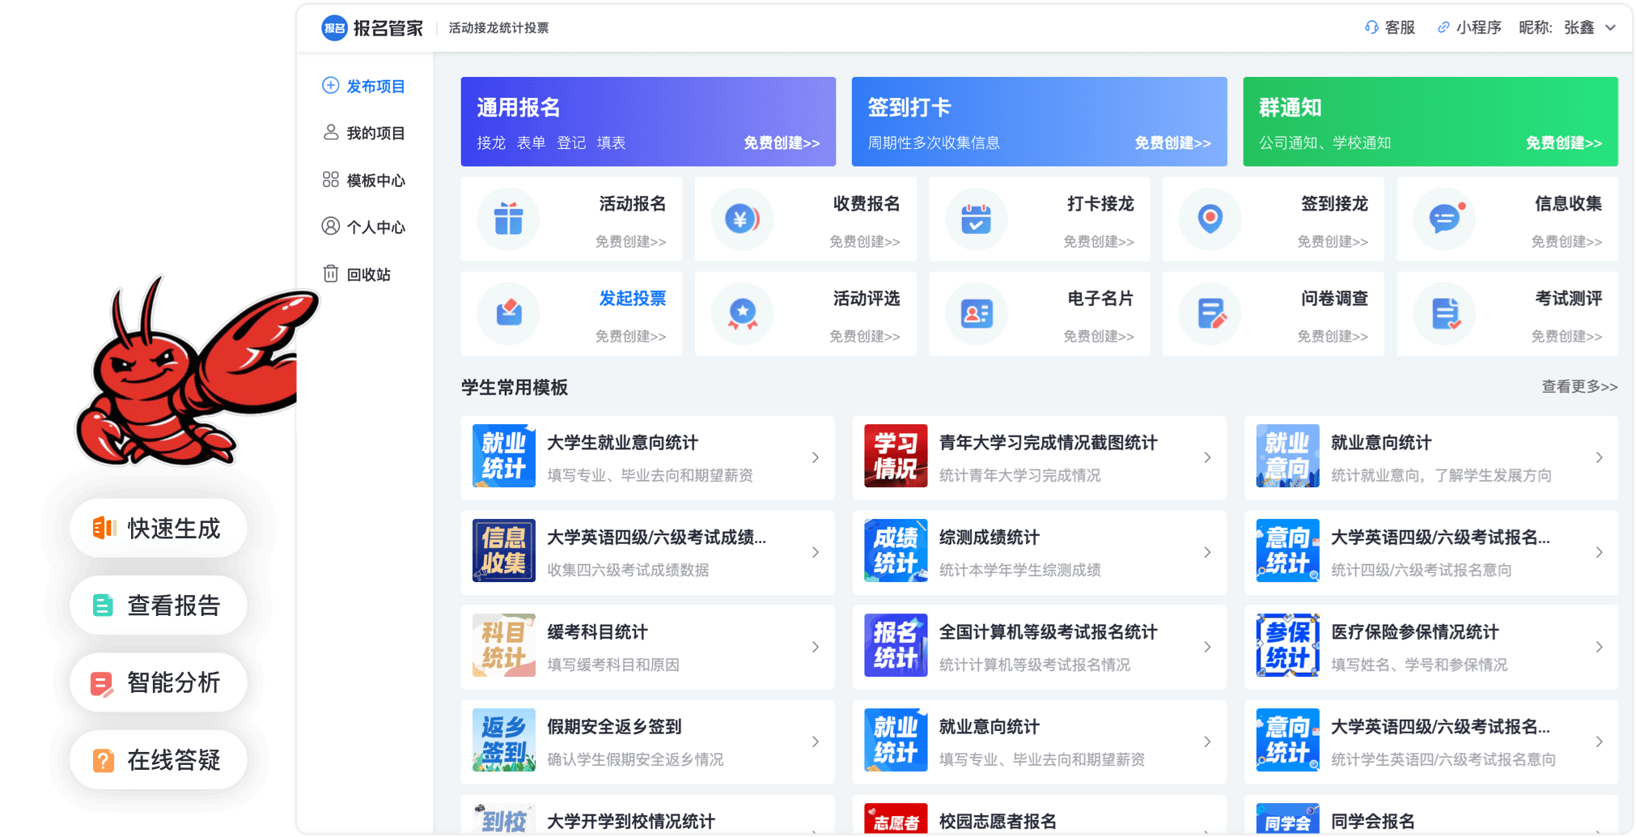Open the 发起投票 title link
The height and width of the screenshot is (837, 1636).
pyautogui.click(x=633, y=299)
